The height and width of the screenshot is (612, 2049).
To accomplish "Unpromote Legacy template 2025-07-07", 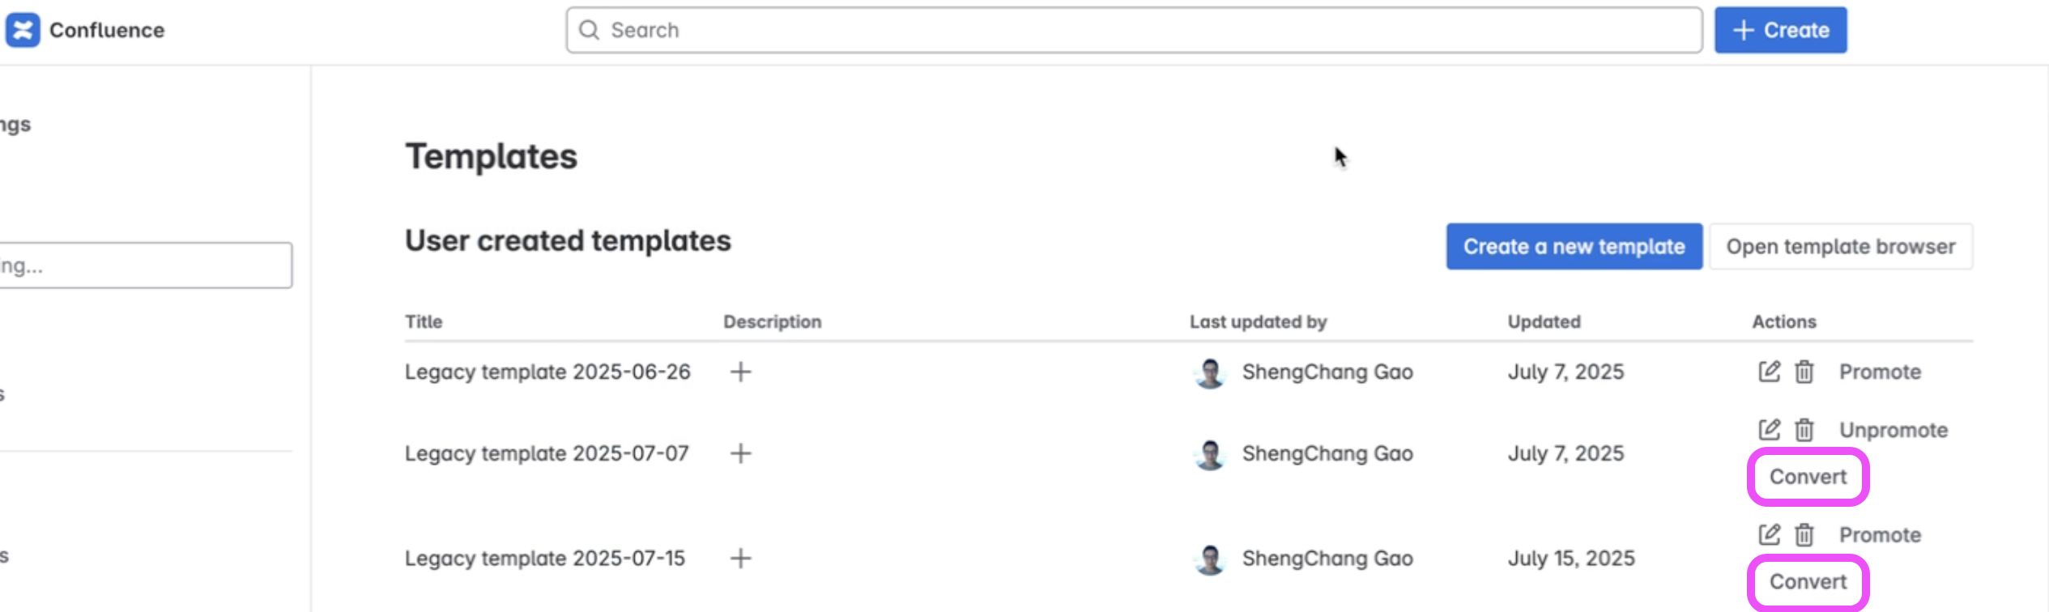I will click(1894, 430).
